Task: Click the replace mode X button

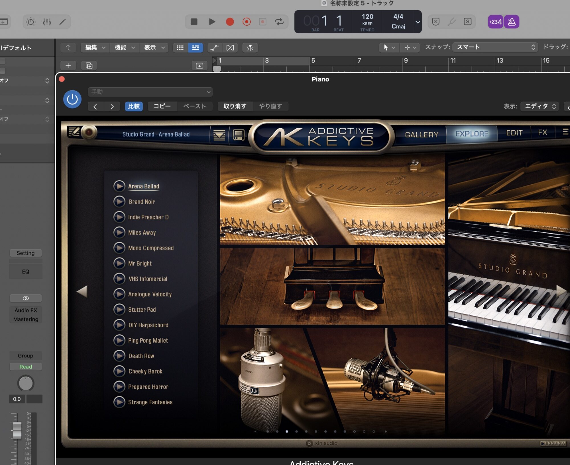Action: tap(436, 22)
